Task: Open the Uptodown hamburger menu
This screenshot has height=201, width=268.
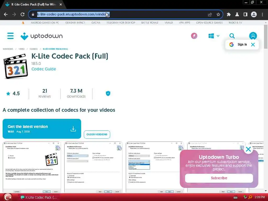Action: (x=10, y=36)
